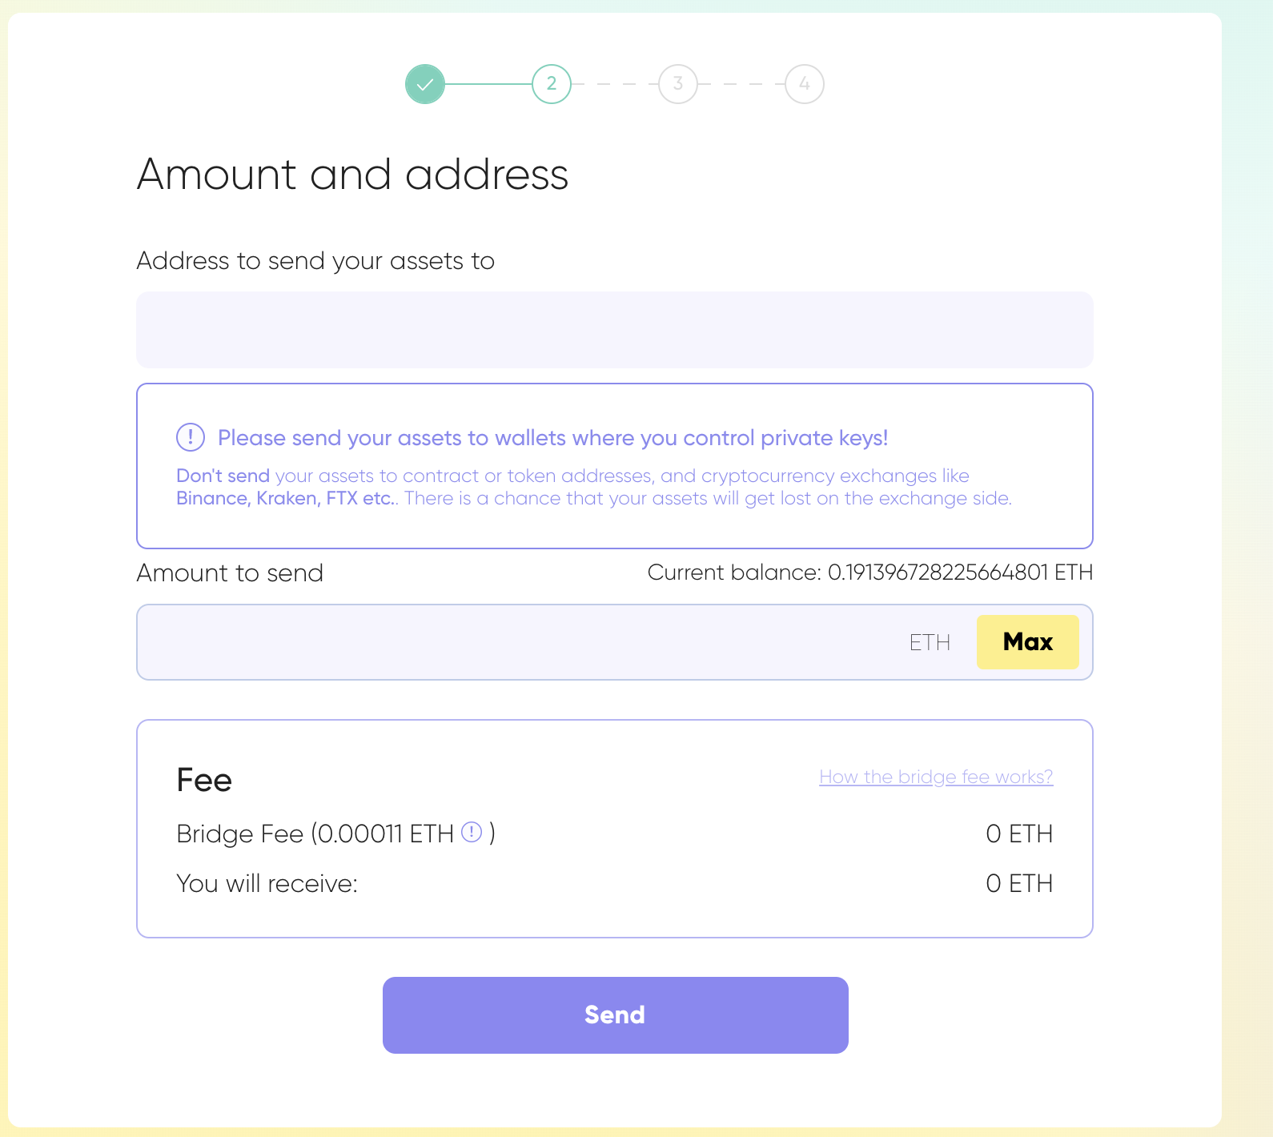Click the exclamation icon in private keys warning
The image size is (1273, 1137).
click(191, 437)
